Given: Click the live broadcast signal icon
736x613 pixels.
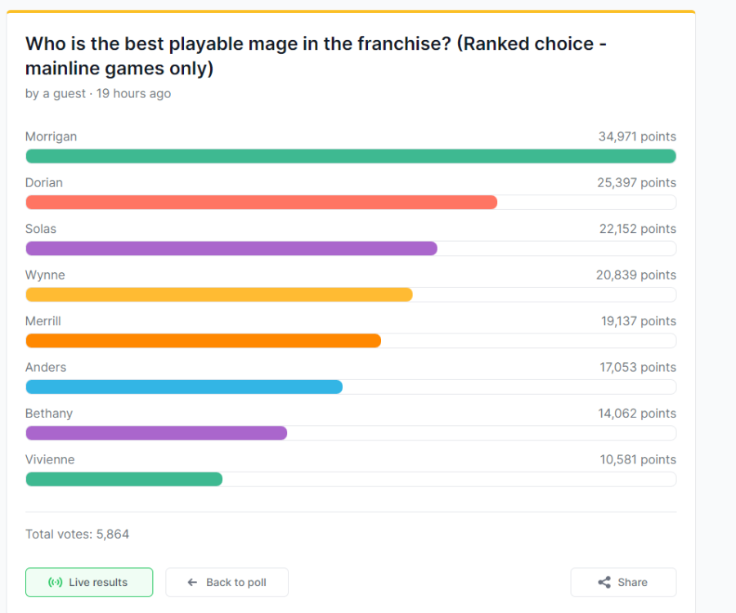Looking at the screenshot, I should 56,583.
